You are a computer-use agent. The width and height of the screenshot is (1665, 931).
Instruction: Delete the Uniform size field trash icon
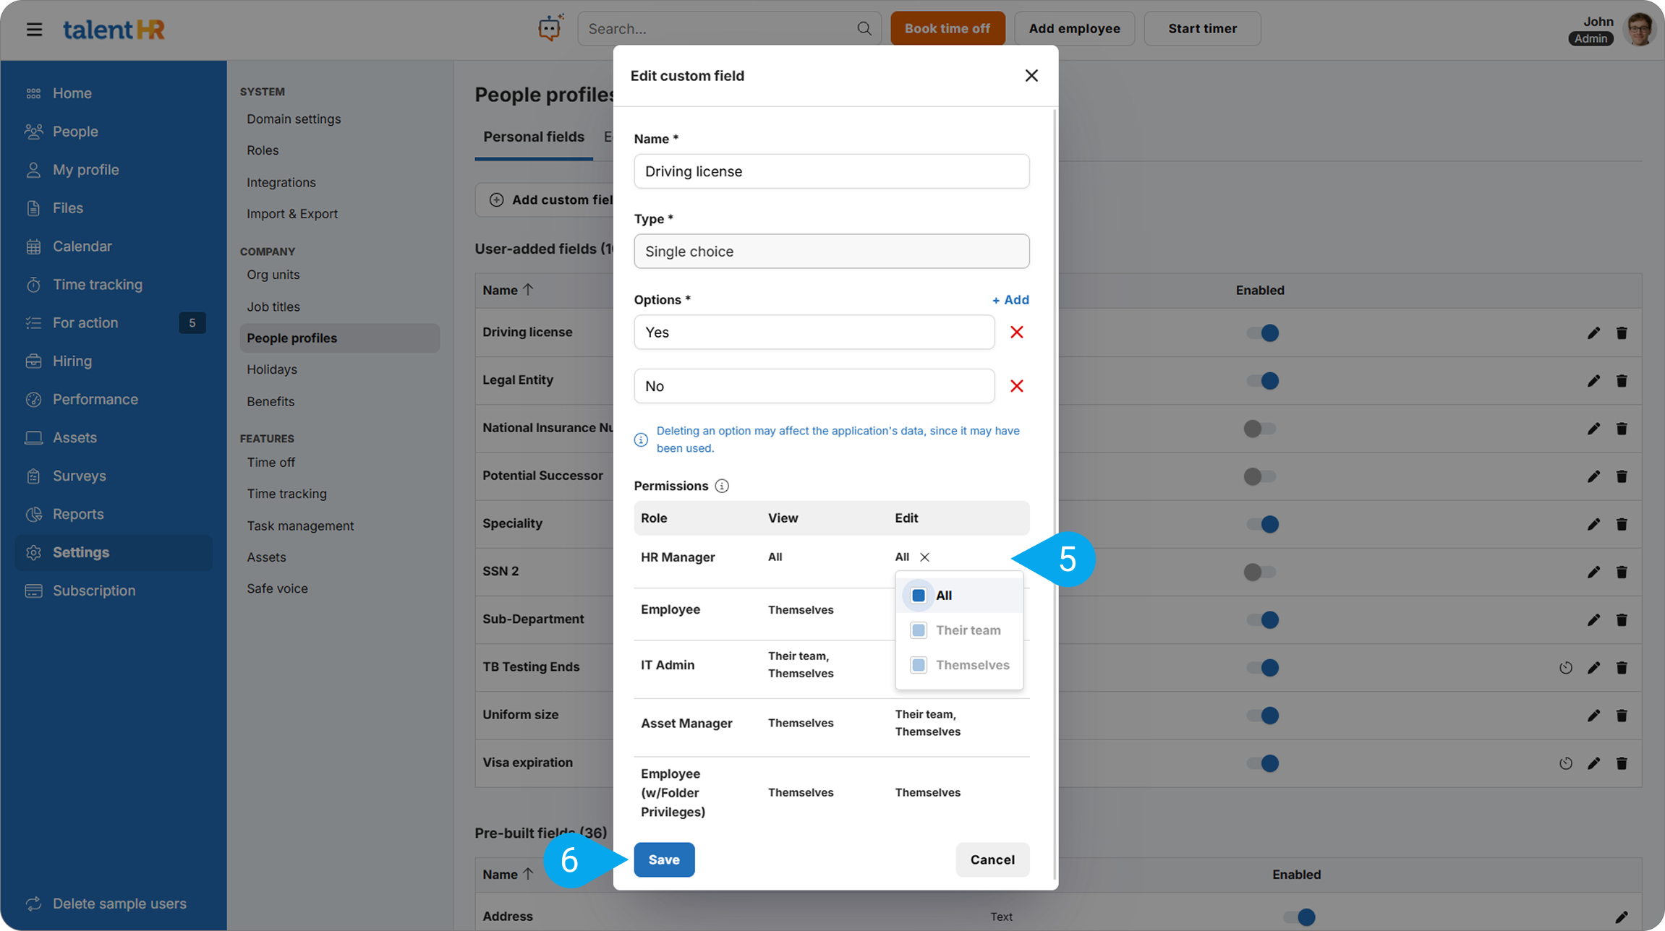pos(1622,716)
